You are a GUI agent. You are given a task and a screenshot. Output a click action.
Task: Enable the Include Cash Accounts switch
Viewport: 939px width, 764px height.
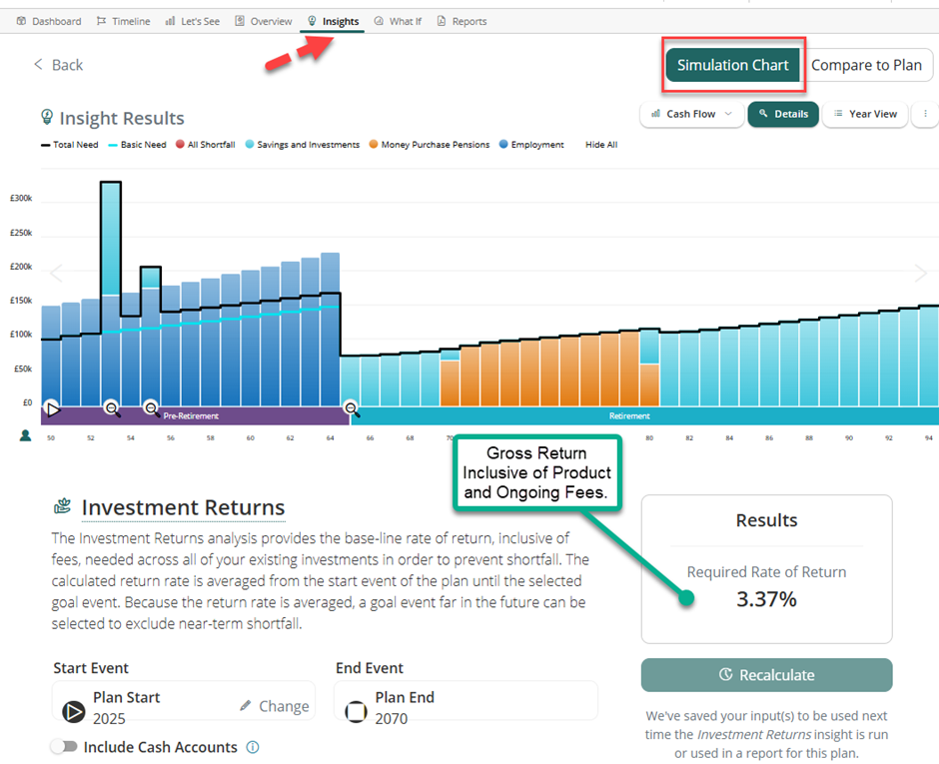pos(64,747)
